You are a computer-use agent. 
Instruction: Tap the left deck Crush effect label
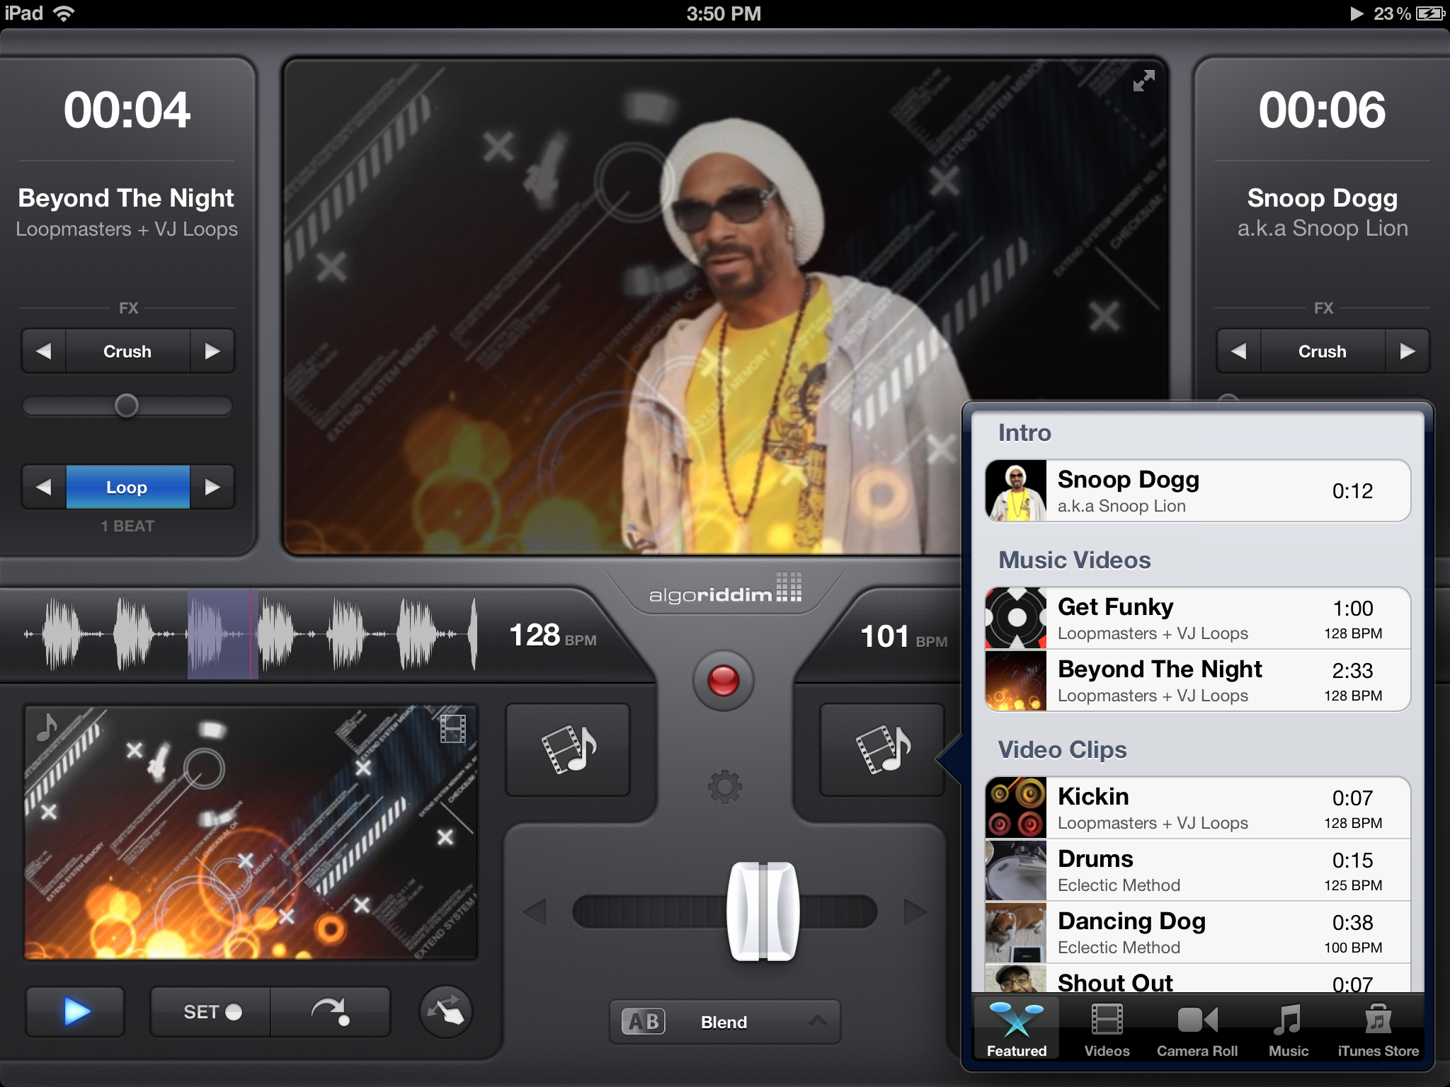coord(127,351)
